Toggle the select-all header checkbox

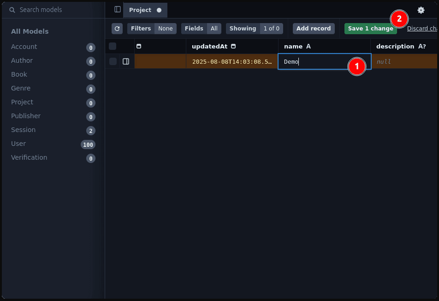tap(113, 46)
